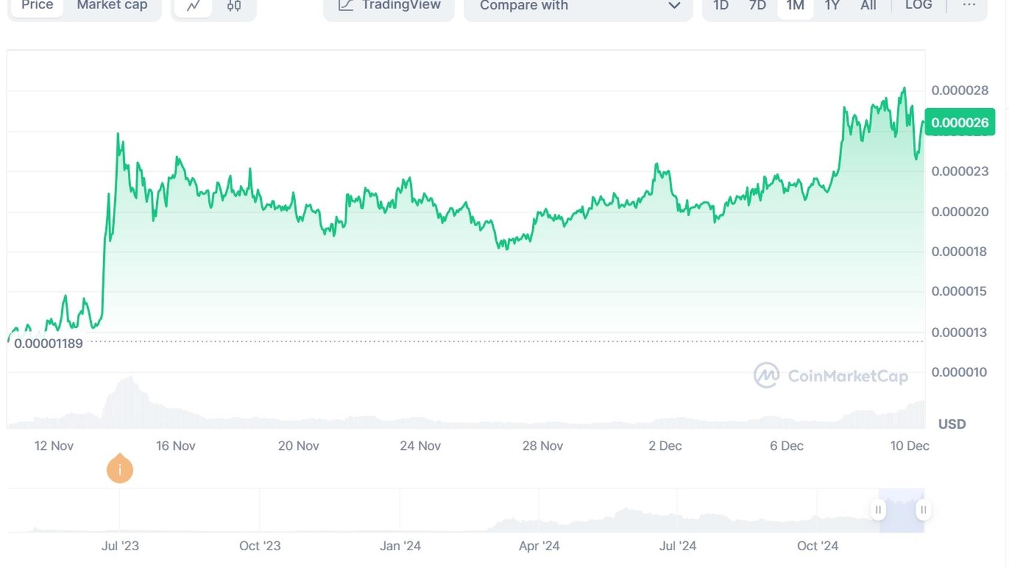Click the 6 Dec date label
The image size is (1009, 567).
(787, 446)
